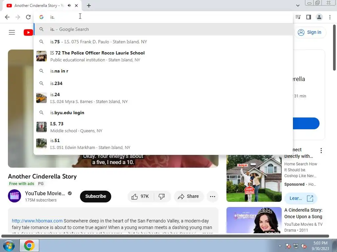The image size is (337, 252).
Task: Open the volume tray icon
Action: pos(304,246)
